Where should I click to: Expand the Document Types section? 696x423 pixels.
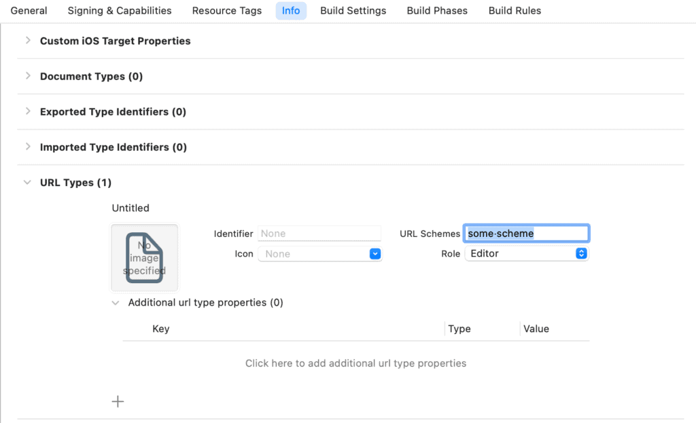pyautogui.click(x=28, y=76)
